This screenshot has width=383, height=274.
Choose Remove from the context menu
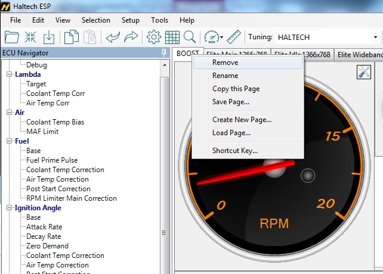(225, 63)
